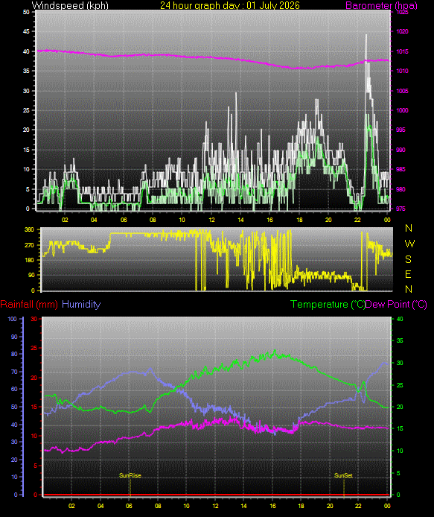Click the 1005 value on the barometer axis
The image size is (434, 517).
point(402,91)
